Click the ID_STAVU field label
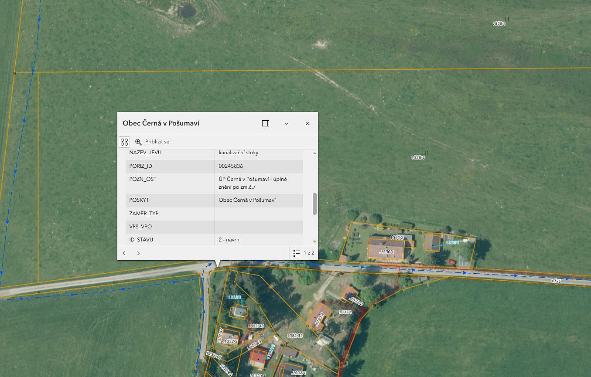The height and width of the screenshot is (377, 591). [x=141, y=240]
